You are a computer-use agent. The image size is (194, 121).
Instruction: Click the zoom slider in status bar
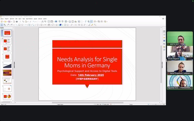(156, 104)
